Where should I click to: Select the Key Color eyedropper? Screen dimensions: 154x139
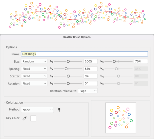tap(25, 118)
